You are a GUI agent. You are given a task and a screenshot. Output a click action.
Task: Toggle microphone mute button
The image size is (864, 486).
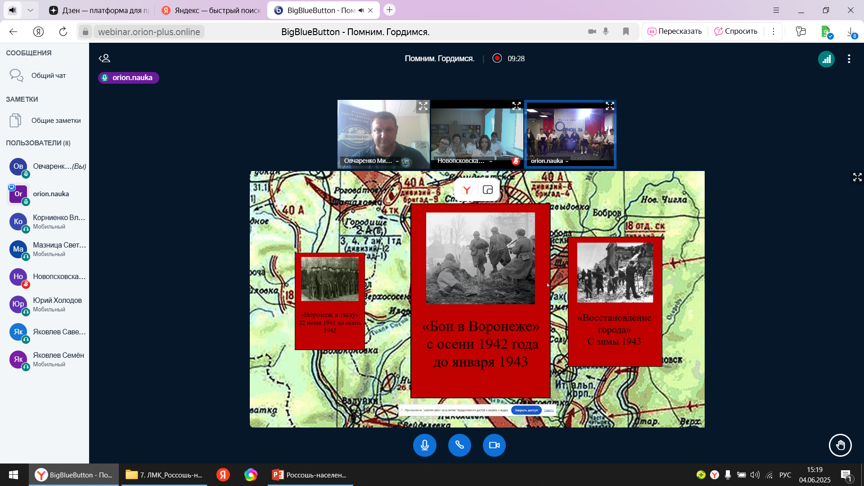click(x=424, y=445)
